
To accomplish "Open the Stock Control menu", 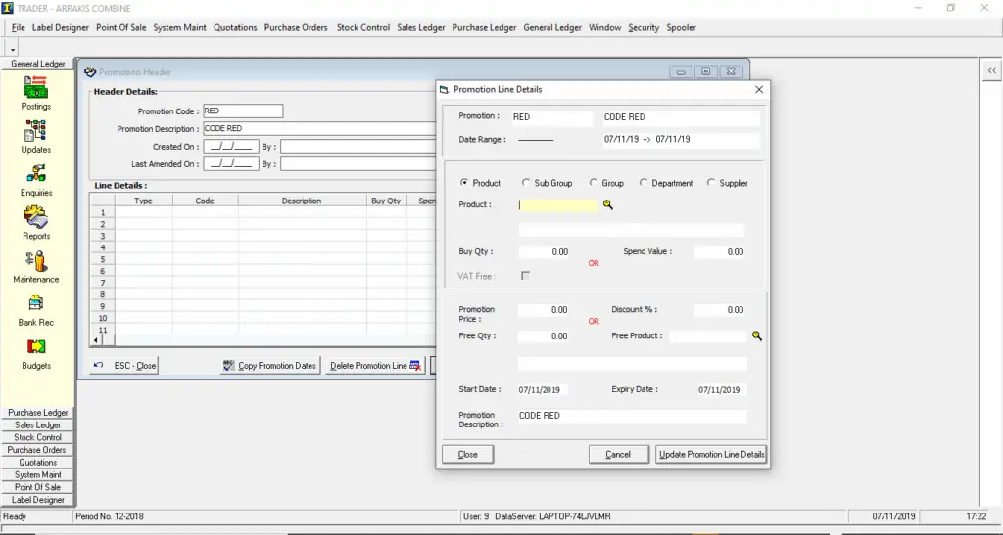I will click(363, 28).
